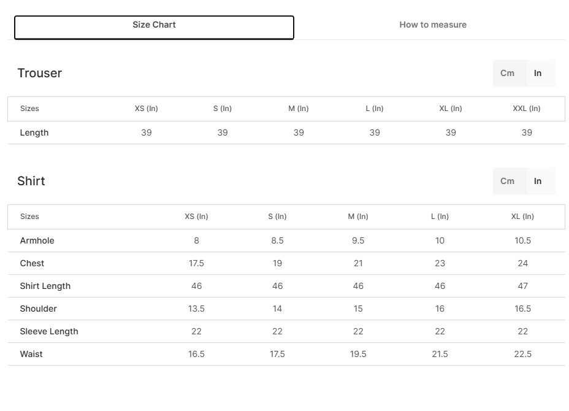Open the How to measure tab

[x=433, y=25]
